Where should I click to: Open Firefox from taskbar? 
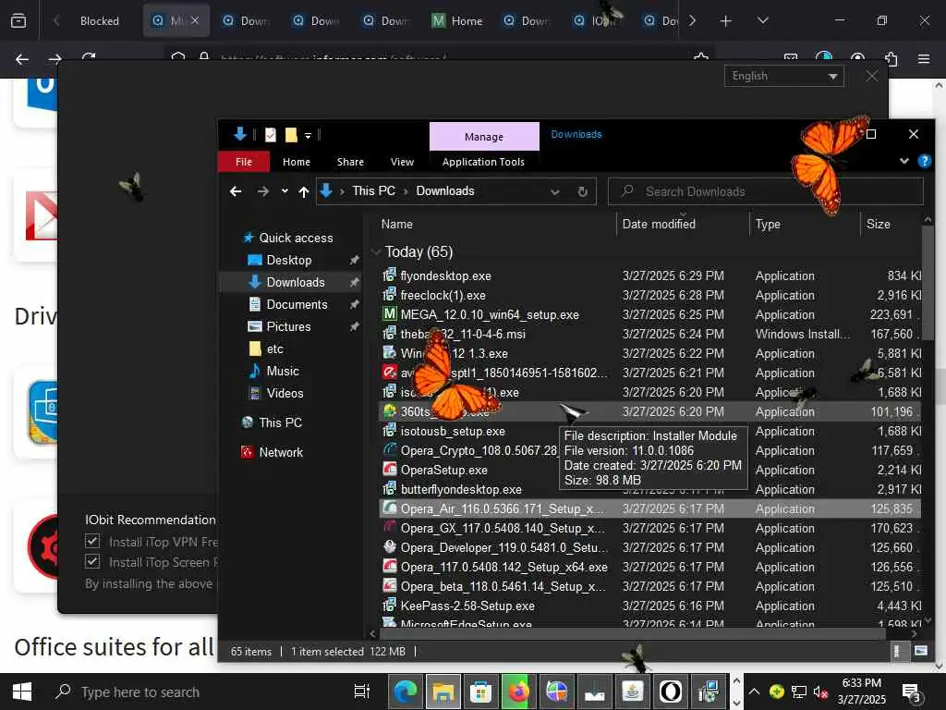pyautogui.click(x=519, y=692)
